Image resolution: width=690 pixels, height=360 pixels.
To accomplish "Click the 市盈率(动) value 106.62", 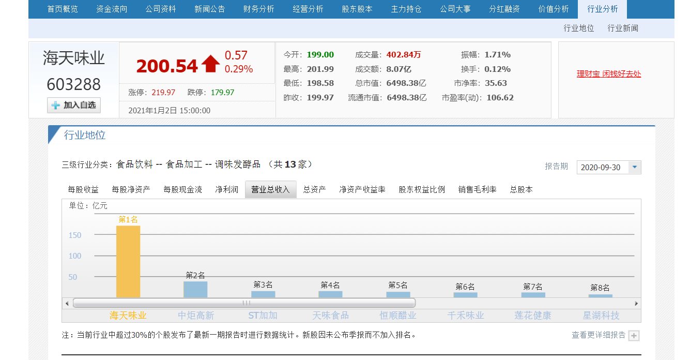I will tap(499, 98).
